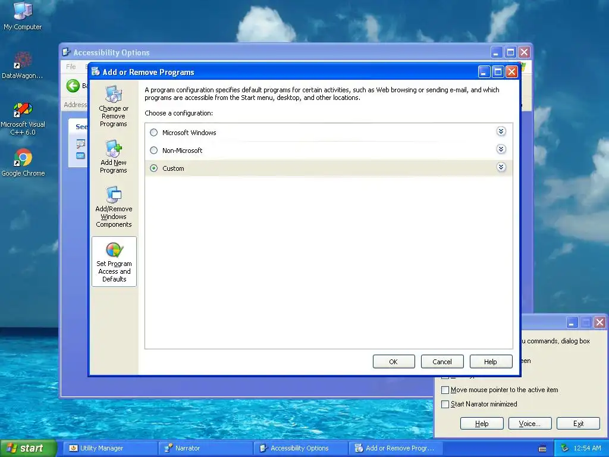Click Accessibility Options title bar icon

tap(67, 52)
